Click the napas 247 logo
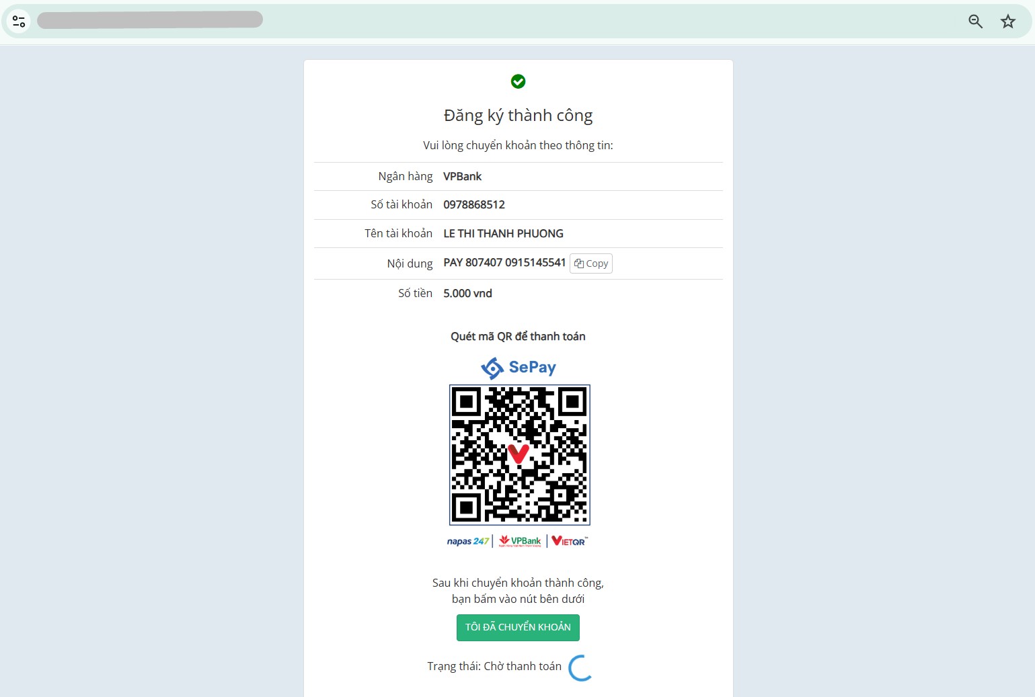This screenshot has height=697, width=1035. [x=468, y=541]
